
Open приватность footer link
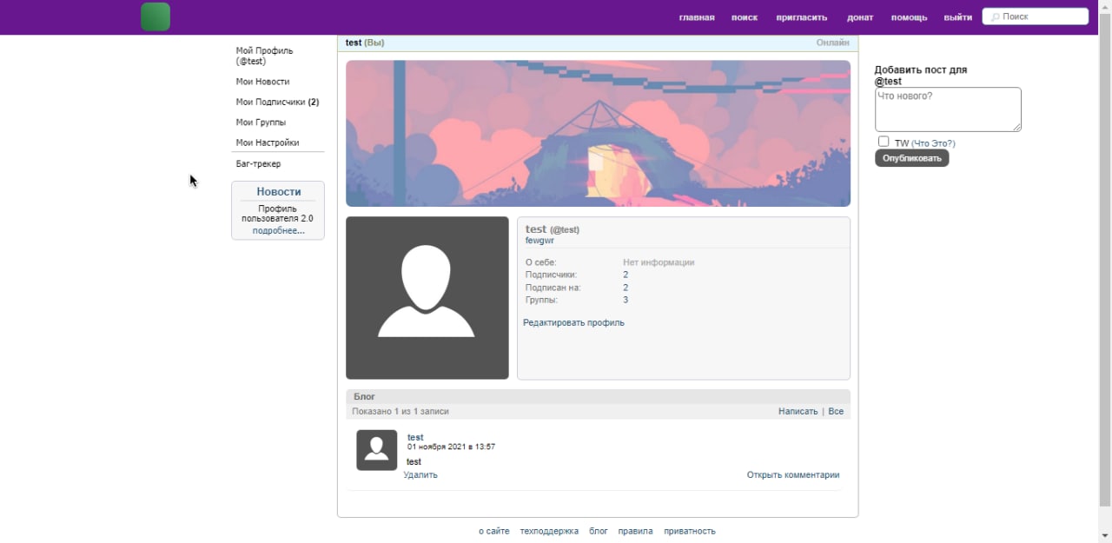(x=690, y=531)
